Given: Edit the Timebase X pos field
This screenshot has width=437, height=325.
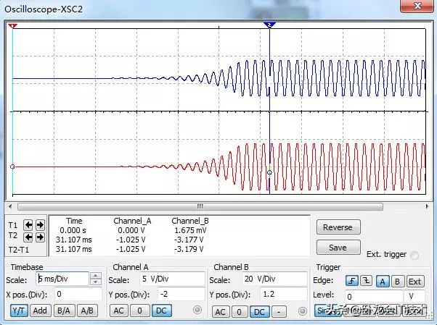Looking at the screenshot, I should 78,294.
